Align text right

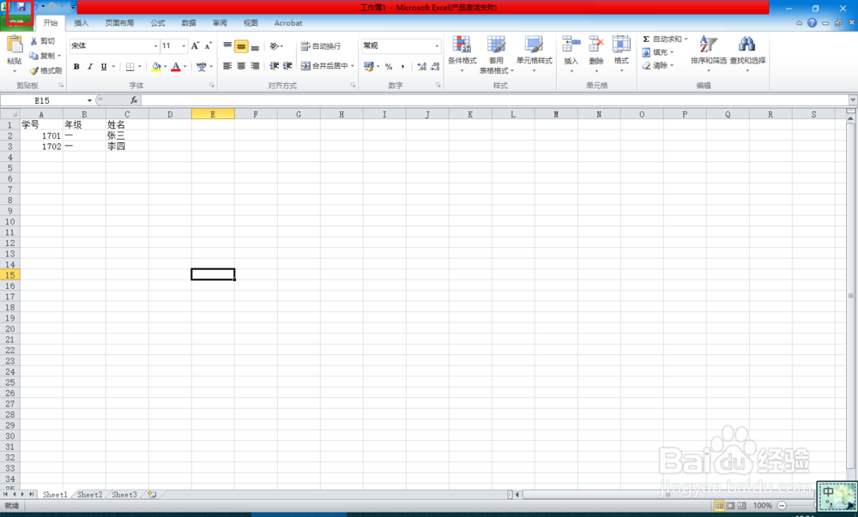point(255,66)
